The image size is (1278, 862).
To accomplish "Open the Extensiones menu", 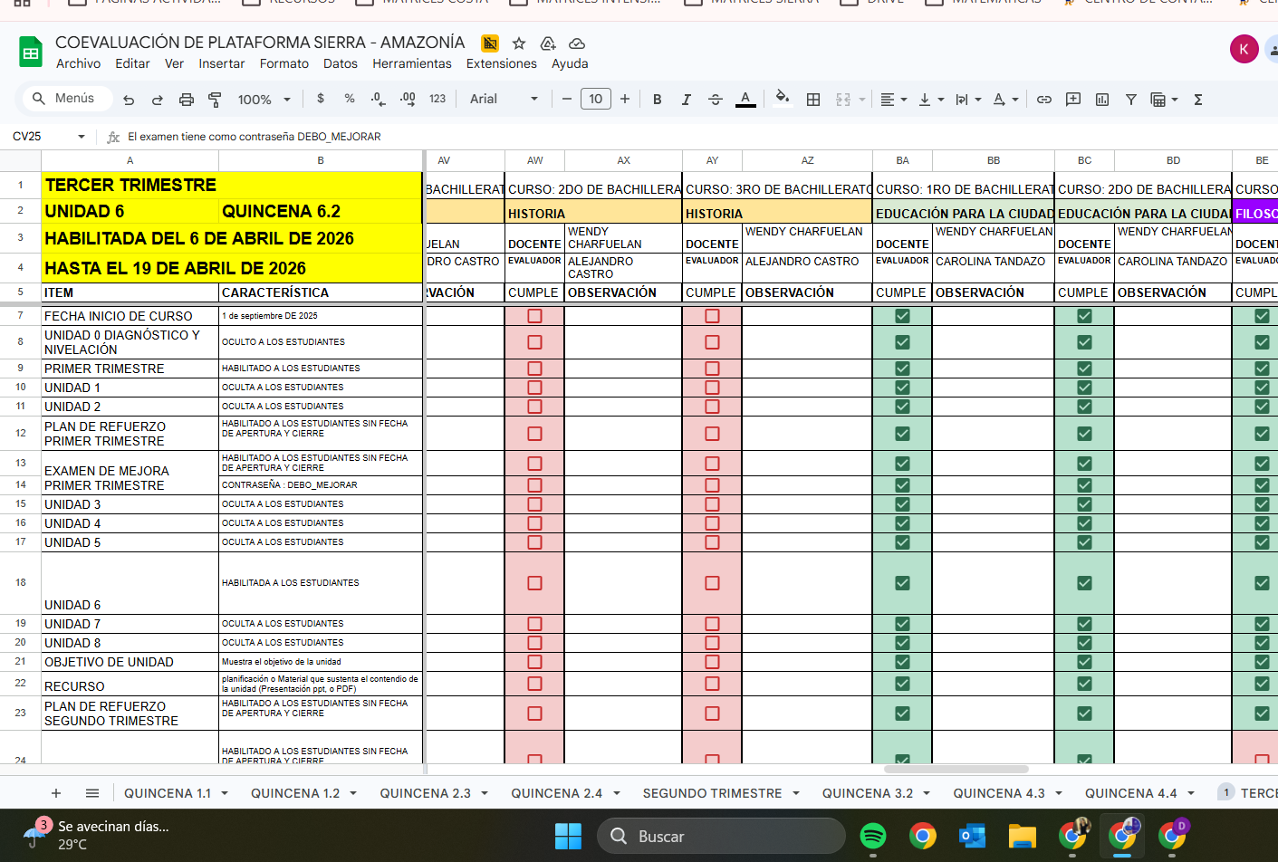I will coord(501,63).
